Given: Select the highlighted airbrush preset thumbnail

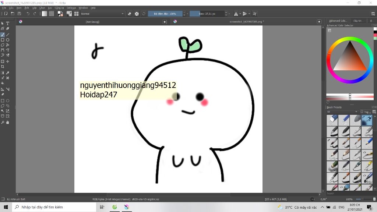Looking at the screenshot, I should coord(367,120).
